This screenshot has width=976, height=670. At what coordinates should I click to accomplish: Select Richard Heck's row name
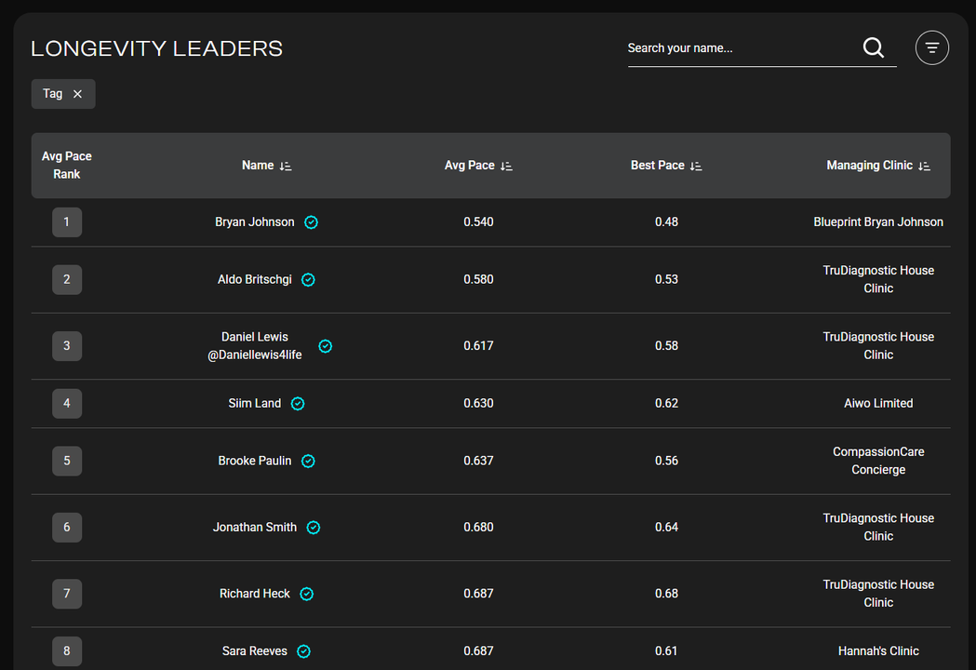(x=254, y=594)
